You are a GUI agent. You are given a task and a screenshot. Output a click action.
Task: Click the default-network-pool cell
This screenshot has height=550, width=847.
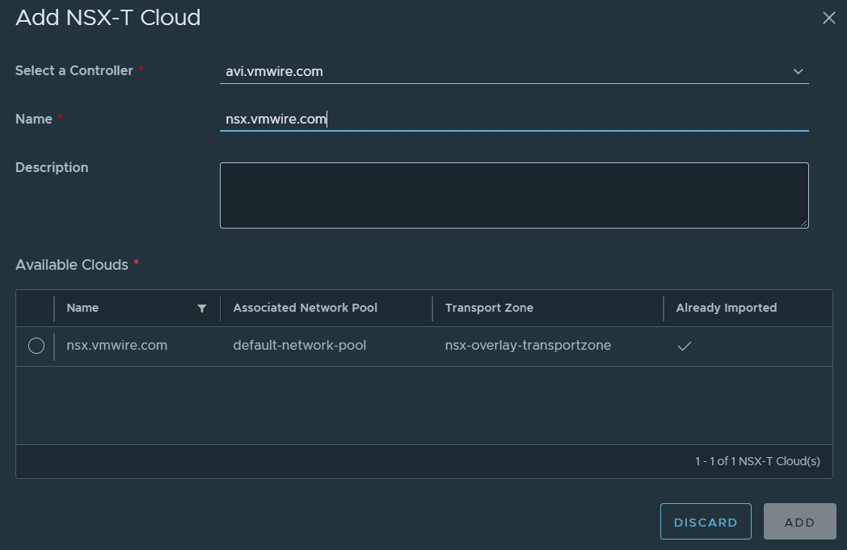(299, 346)
